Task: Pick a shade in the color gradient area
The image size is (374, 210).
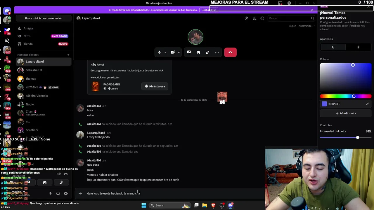Action: pyautogui.click(x=346, y=78)
